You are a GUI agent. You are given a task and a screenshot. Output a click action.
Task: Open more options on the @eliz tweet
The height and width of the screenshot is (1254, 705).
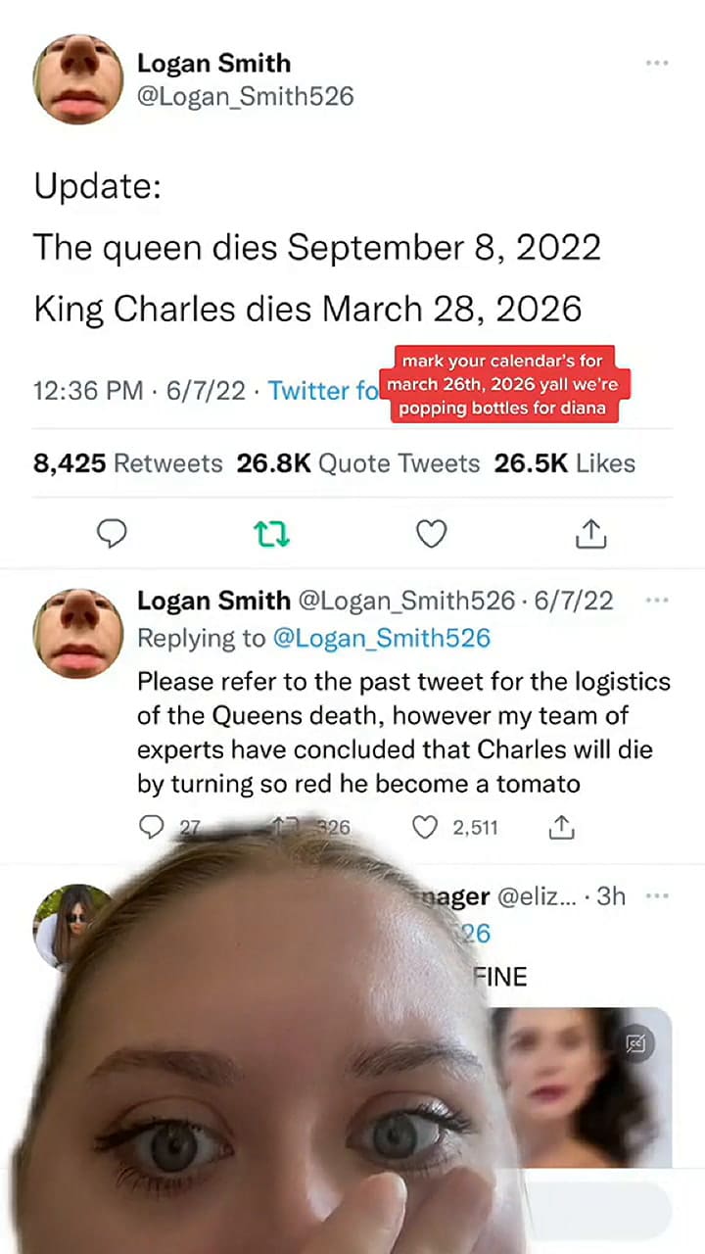(657, 894)
